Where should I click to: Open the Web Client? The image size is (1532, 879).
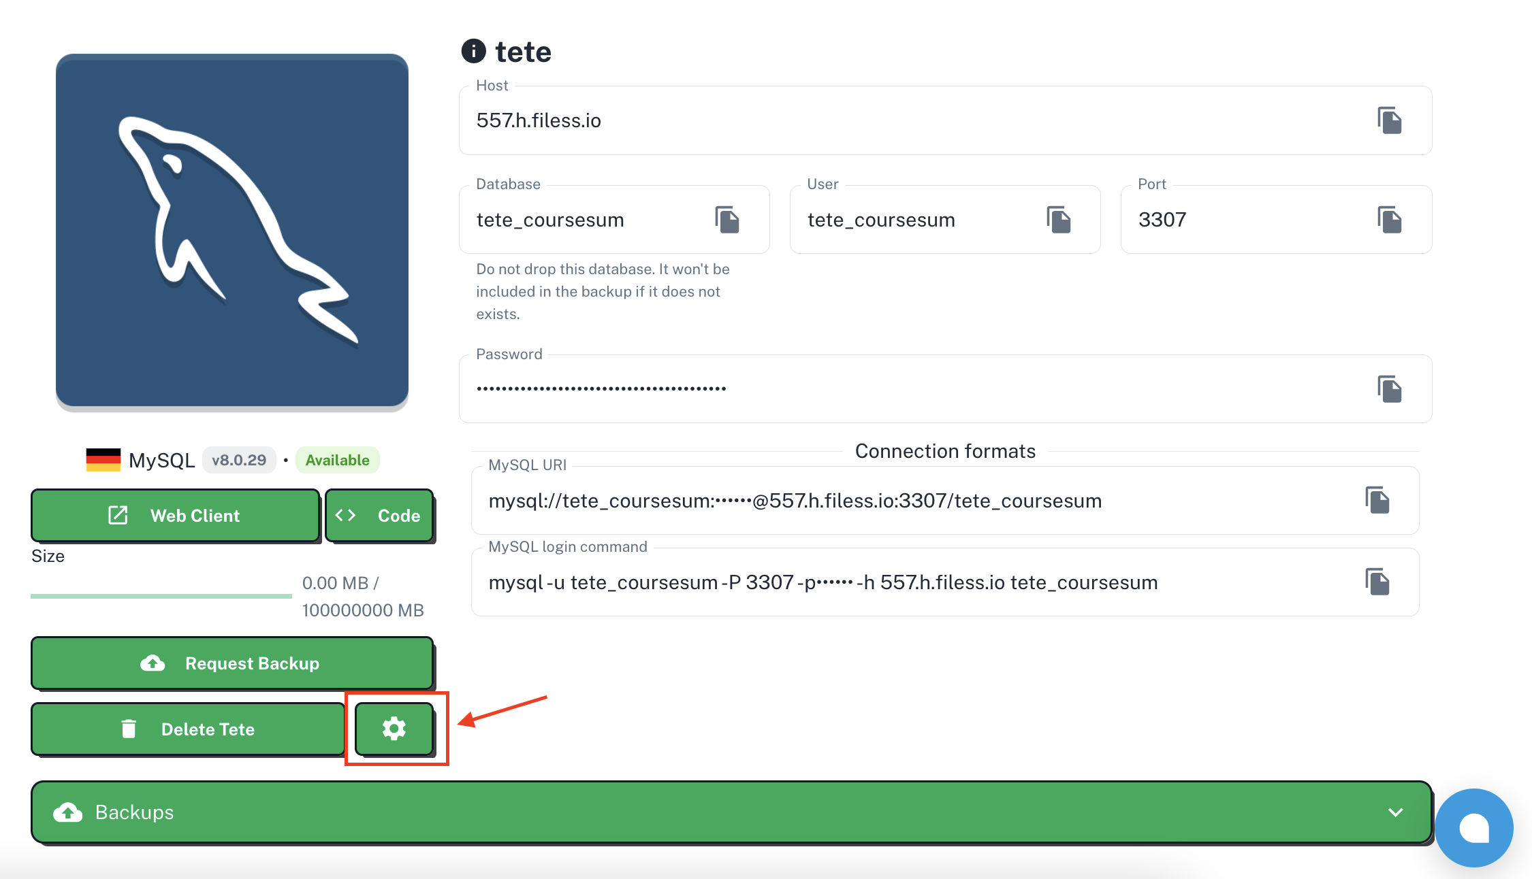pos(175,516)
